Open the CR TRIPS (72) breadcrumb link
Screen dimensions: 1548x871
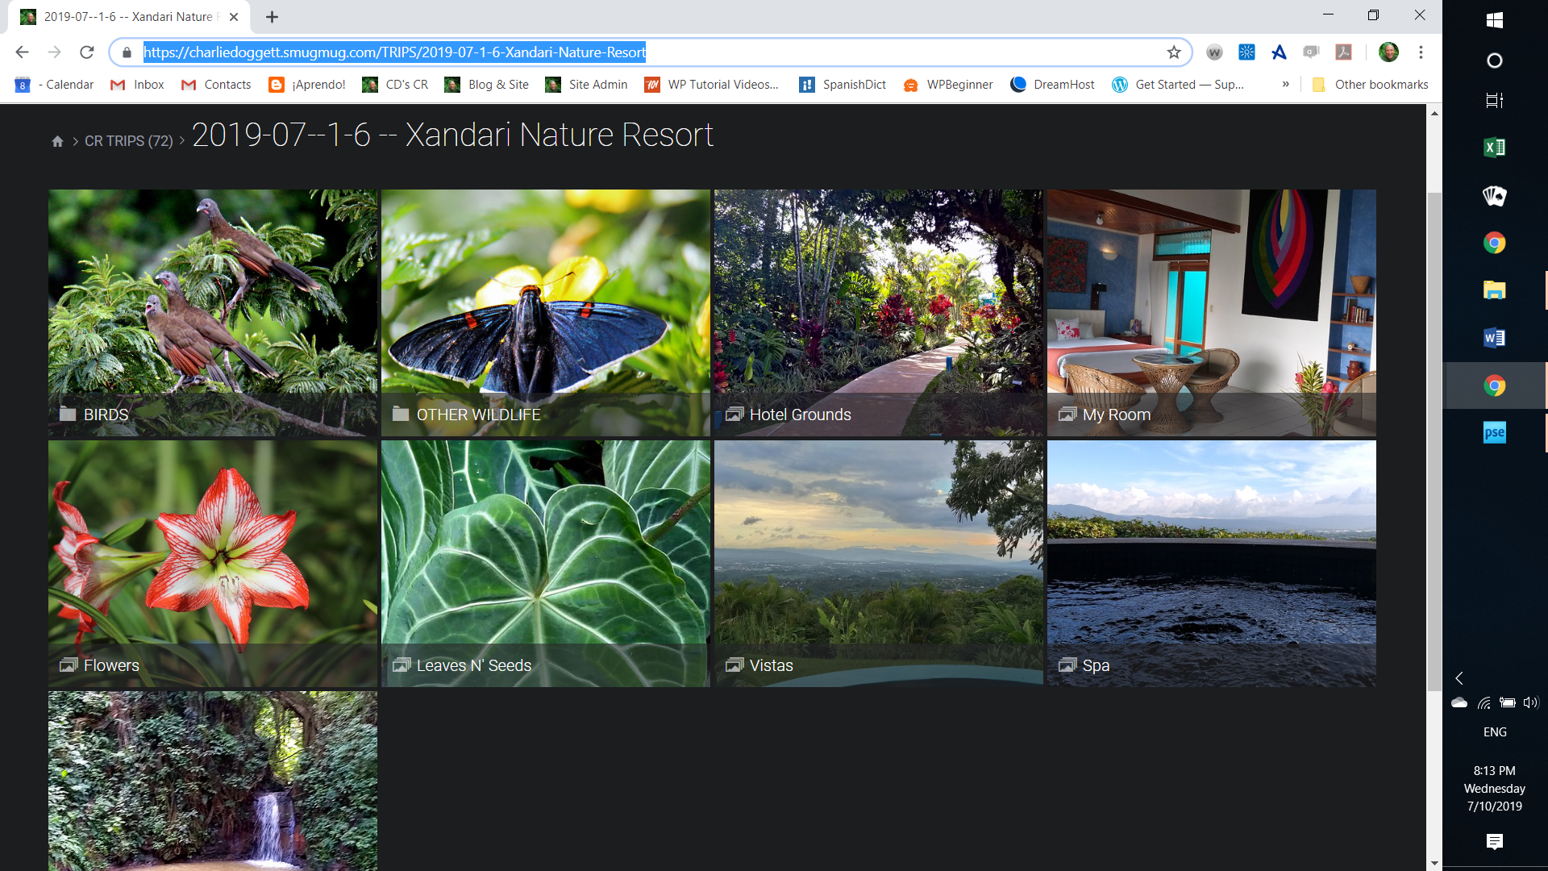pos(129,141)
